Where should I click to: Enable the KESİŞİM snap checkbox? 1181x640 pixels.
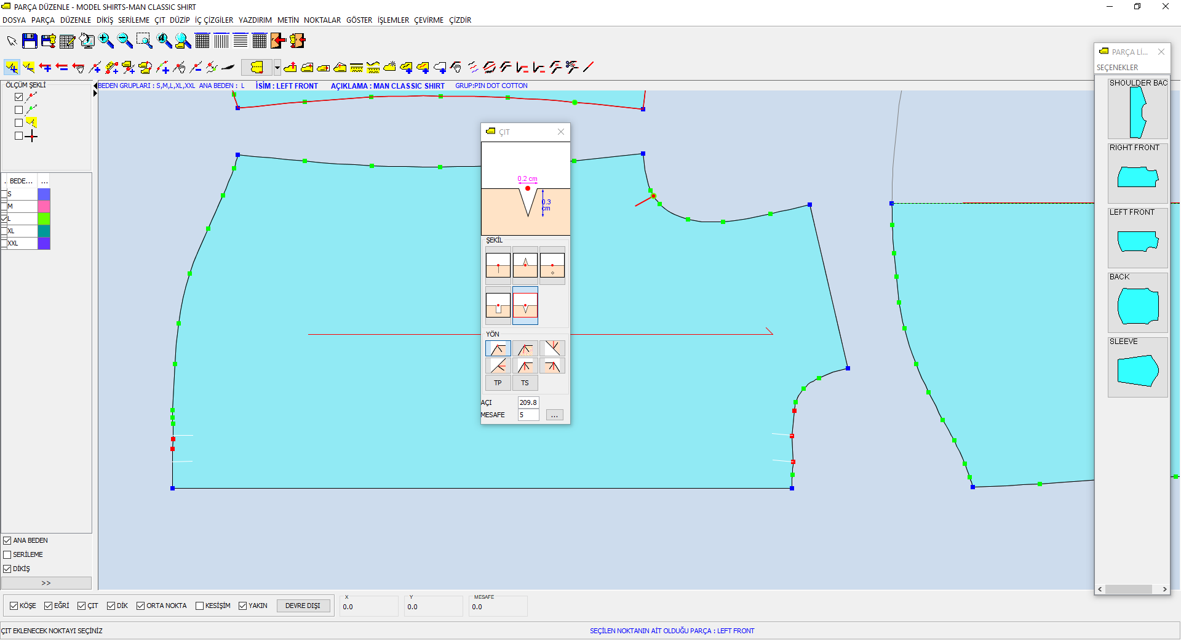coord(199,606)
